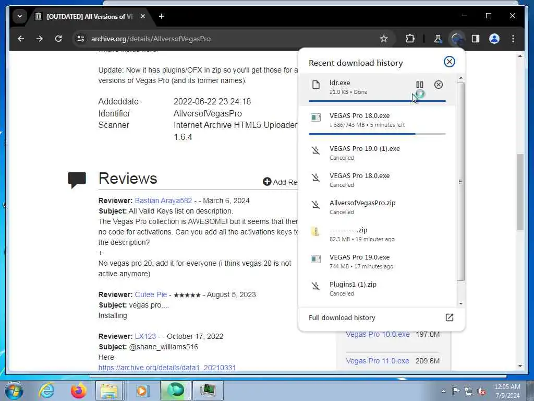The height and width of the screenshot is (401, 534).
Task: Reload the archive.org page
Action: click(x=58, y=39)
